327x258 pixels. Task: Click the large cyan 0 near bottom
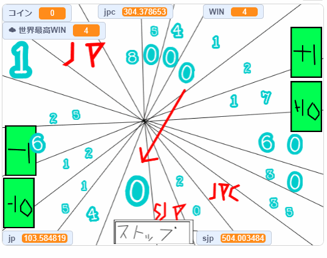(x=137, y=191)
